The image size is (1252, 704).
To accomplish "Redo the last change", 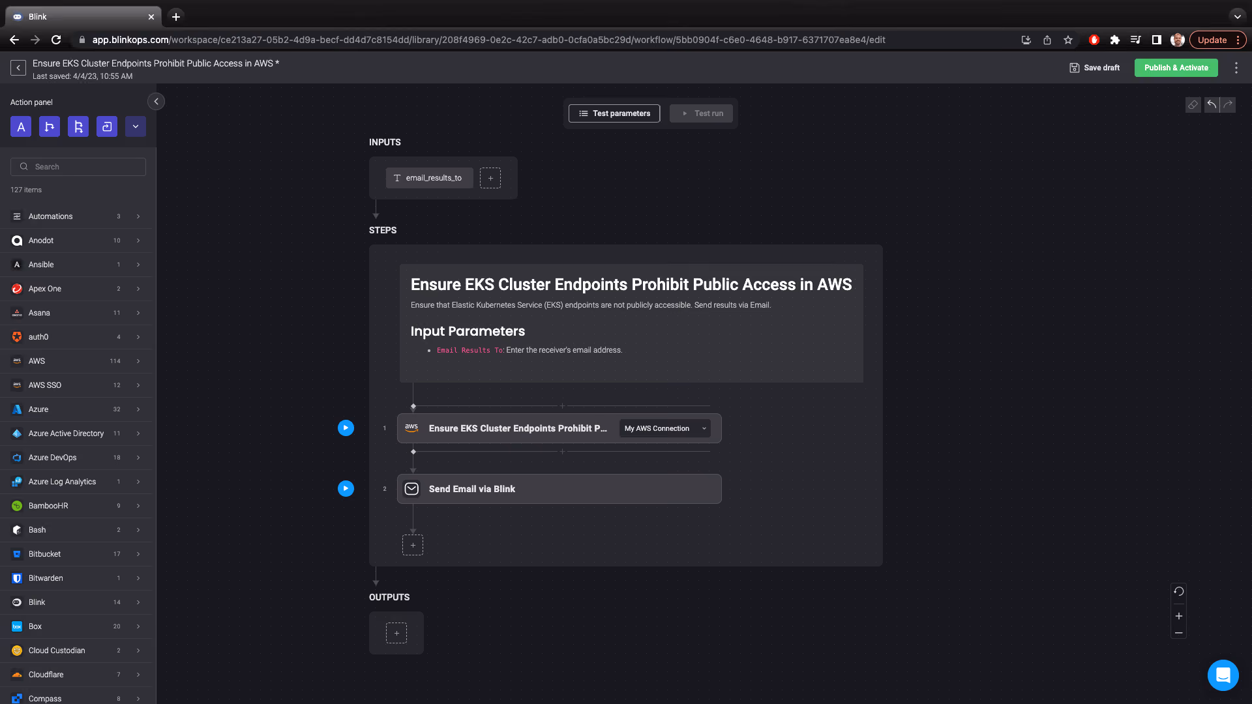I will click(x=1228, y=105).
